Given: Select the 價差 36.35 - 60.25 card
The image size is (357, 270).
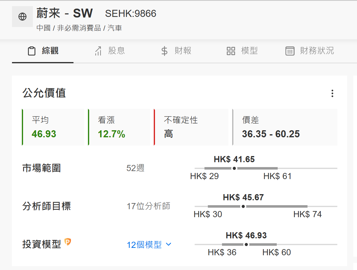Looking at the screenshot, I should point(285,127).
